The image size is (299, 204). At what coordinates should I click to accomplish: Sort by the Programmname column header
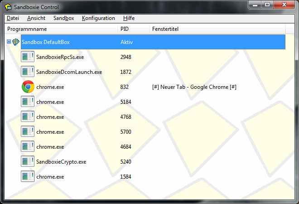(61, 29)
